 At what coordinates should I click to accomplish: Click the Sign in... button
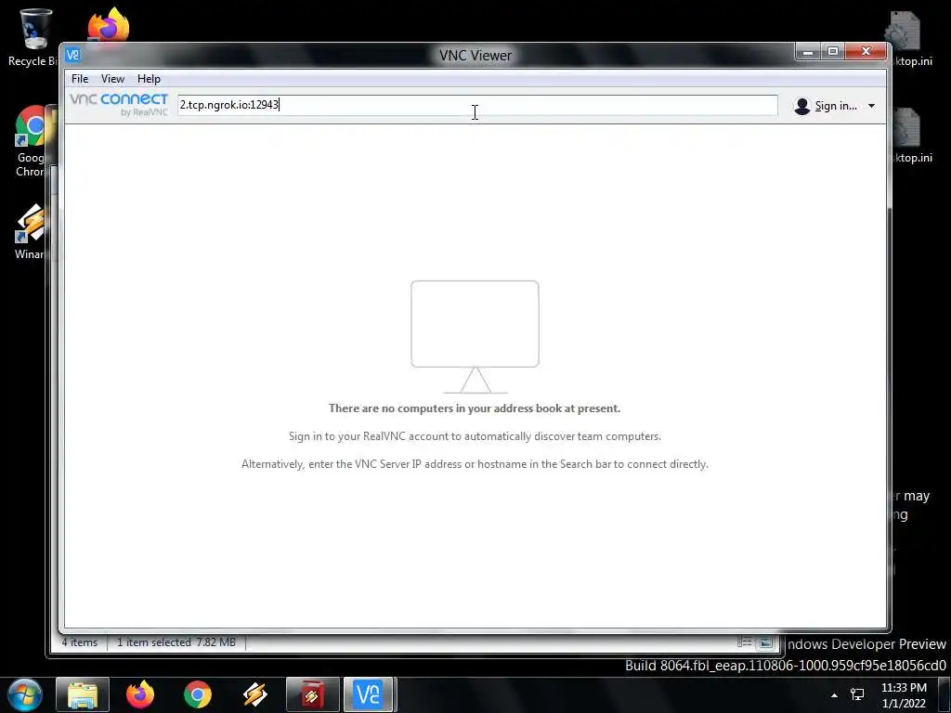pos(835,106)
